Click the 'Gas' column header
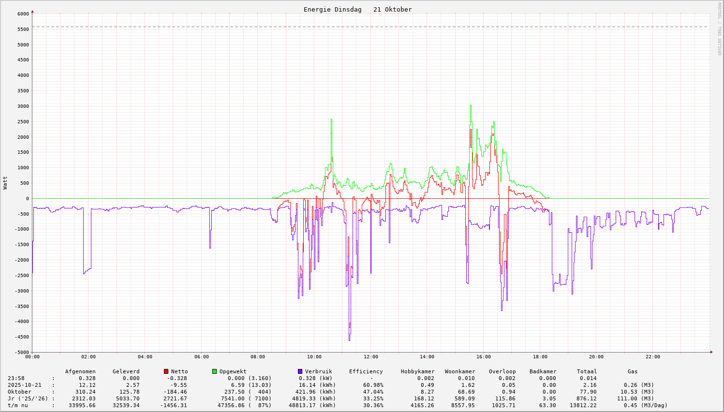This screenshot has height=412, width=724. pos(633,371)
